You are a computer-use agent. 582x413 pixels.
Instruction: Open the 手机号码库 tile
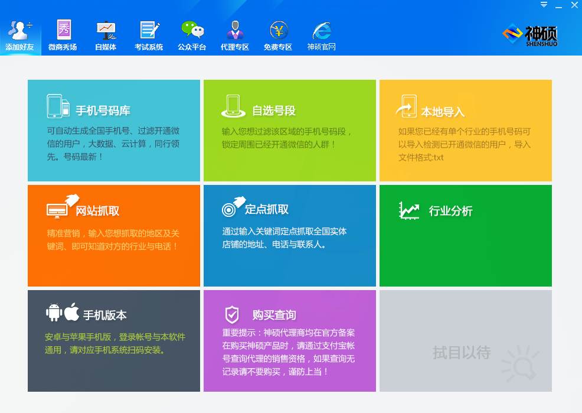pos(114,131)
